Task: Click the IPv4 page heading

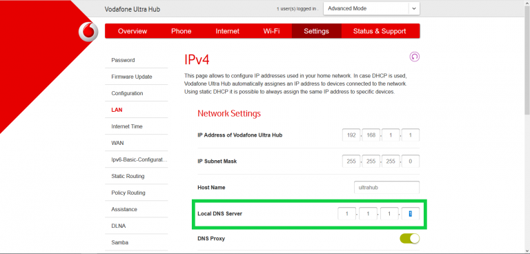Action: click(197, 60)
